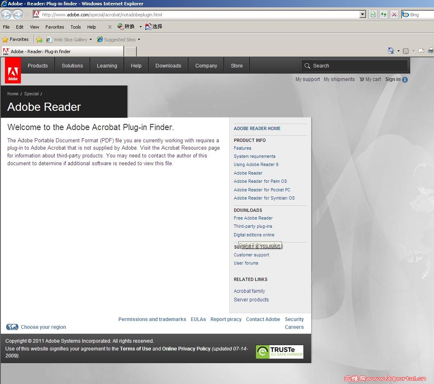Screen dimensions: 434x384
Task: Click the blue info icon beside Sign in
Action: [x=405, y=80]
